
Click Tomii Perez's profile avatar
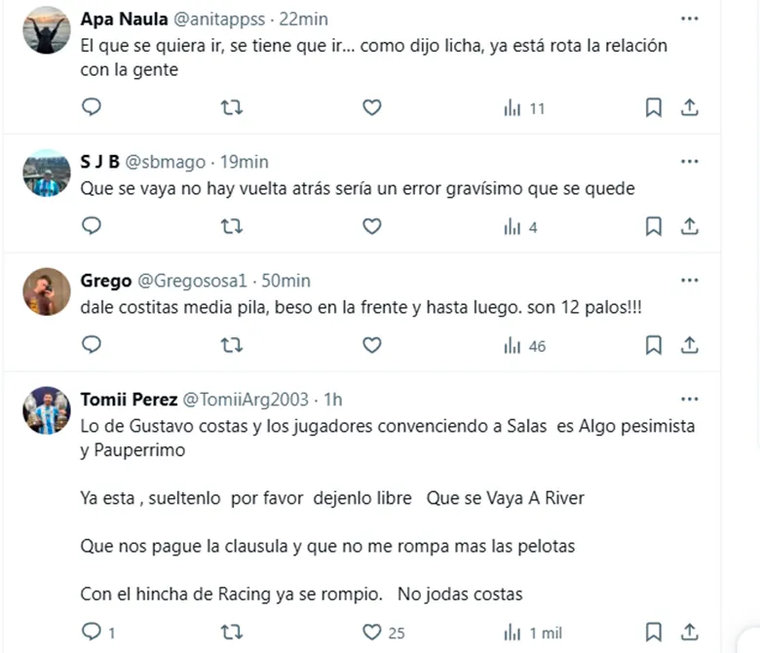pyautogui.click(x=46, y=410)
